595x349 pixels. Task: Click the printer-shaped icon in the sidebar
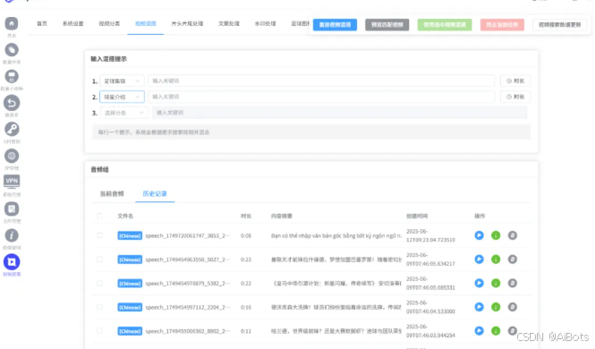12,76
